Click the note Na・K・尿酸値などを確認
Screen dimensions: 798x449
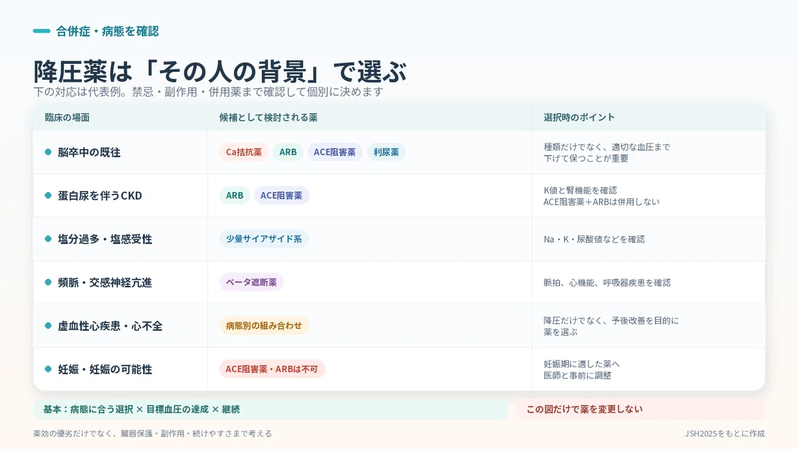(x=594, y=239)
